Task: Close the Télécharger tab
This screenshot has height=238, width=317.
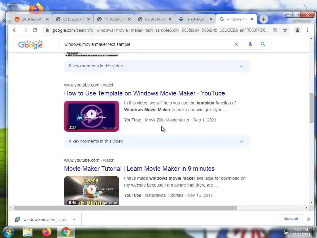Action: [211, 19]
